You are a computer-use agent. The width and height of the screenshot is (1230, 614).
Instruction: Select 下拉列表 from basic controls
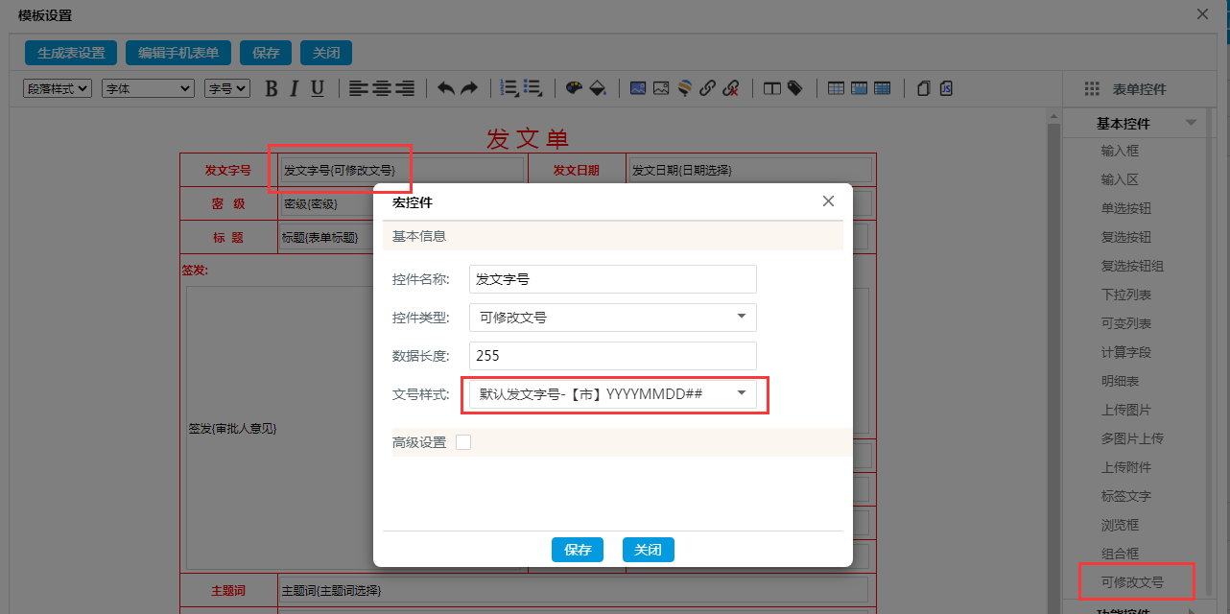pyautogui.click(x=1126, y=295)
